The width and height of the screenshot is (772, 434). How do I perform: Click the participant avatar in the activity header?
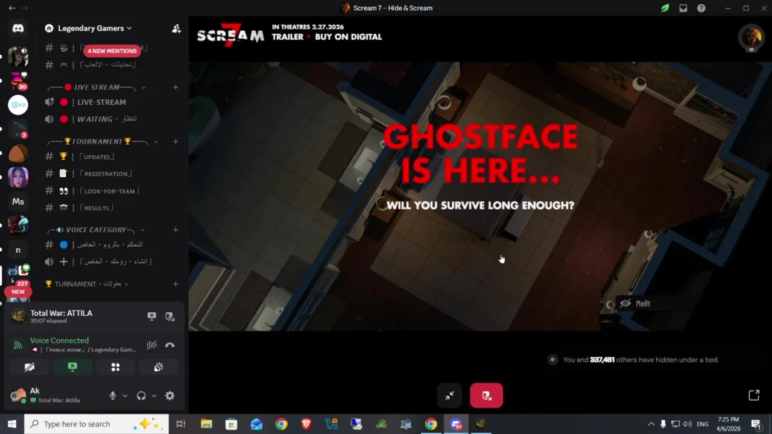751,37
